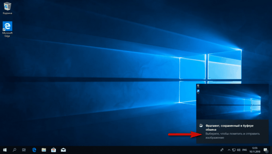This screenshot has width=272, height=154.
Task: Open the network status tray icon
Action: tap(234, 150)
